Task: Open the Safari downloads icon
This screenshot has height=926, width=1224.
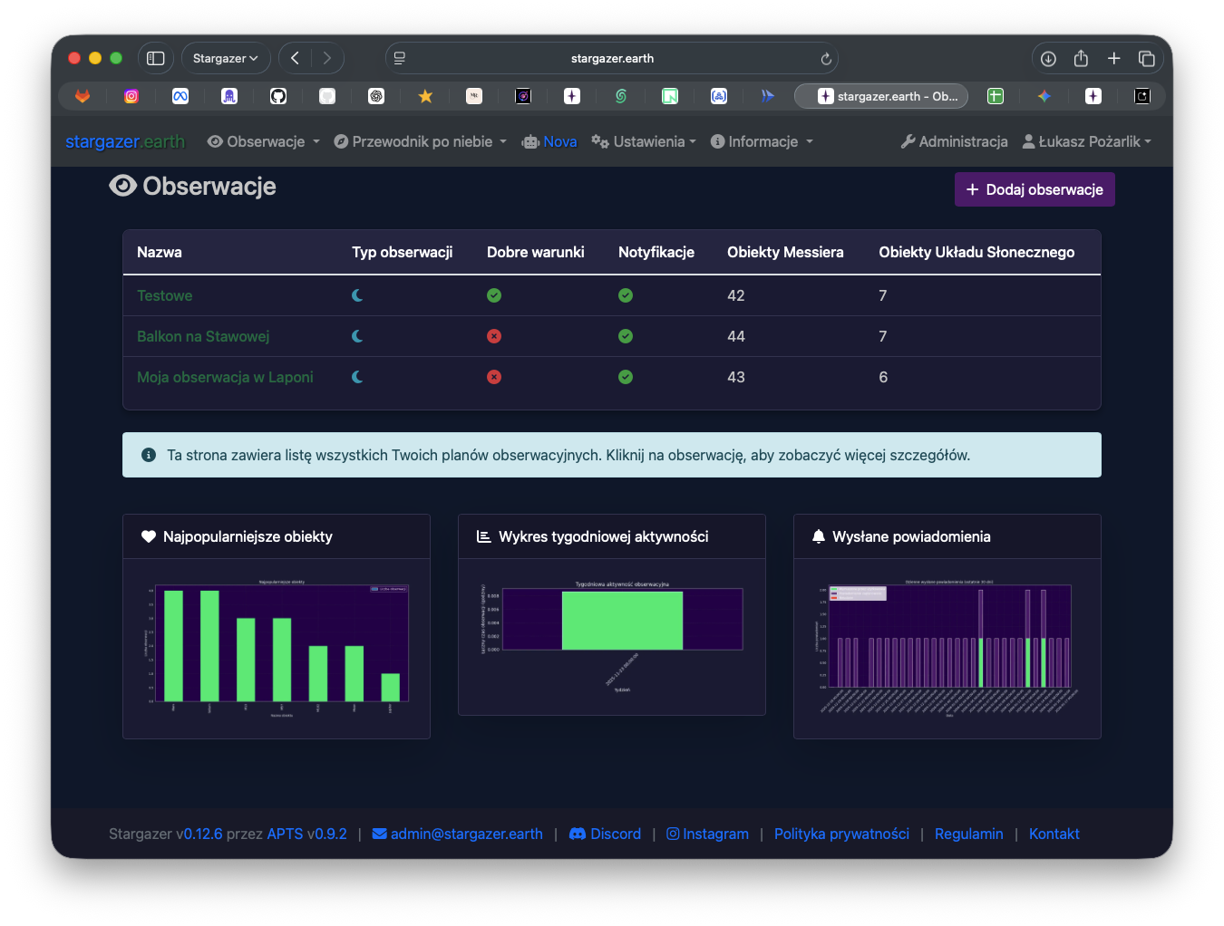Action: (1048, 59)
